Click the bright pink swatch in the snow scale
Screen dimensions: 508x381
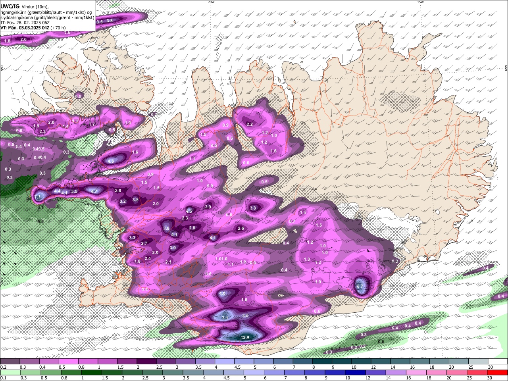[x=68, y=361]
